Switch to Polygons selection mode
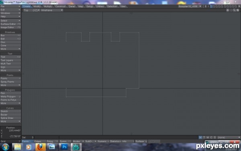This screenshot has height=151, width=241. coord(52,141)
